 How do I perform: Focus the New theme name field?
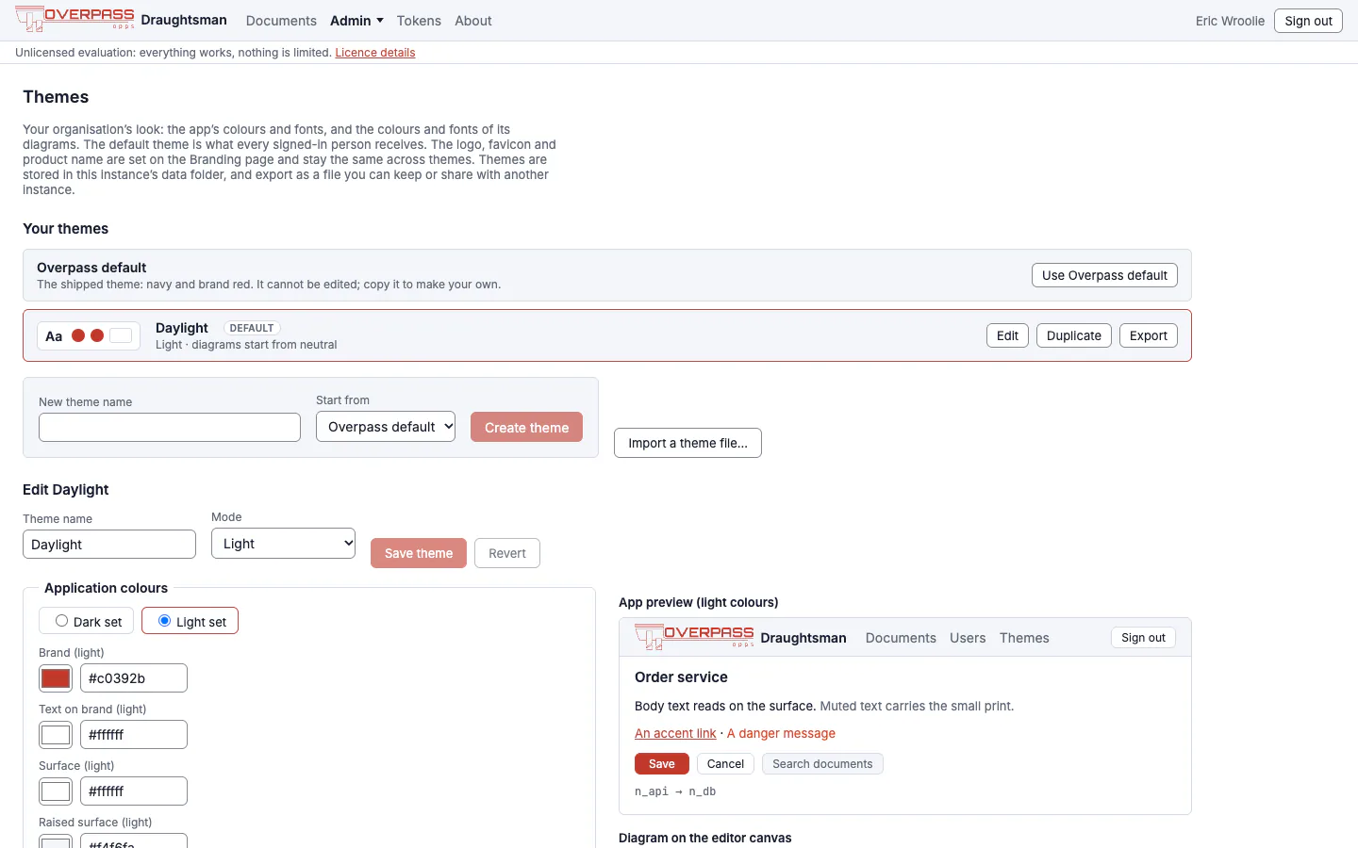[170, 427]
